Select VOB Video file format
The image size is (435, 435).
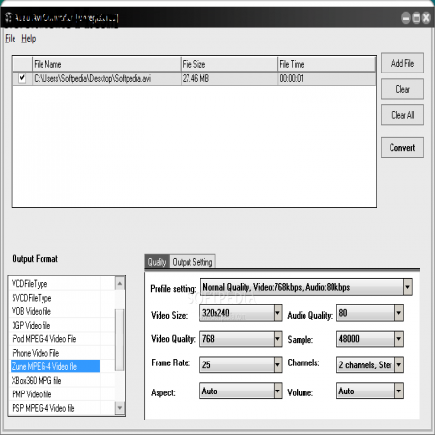click(x=55, y=311)
